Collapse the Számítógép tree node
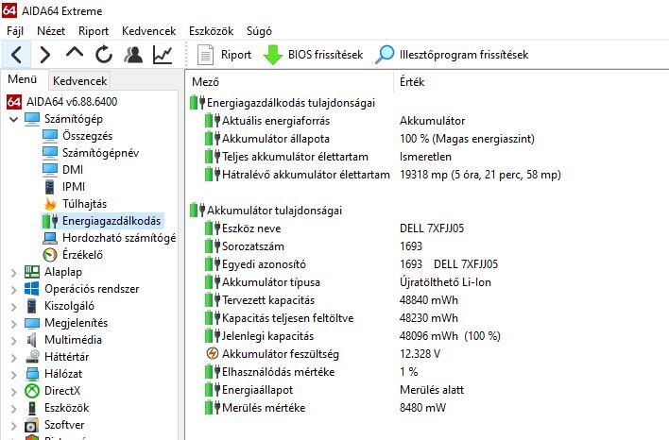 pos(13,119)
